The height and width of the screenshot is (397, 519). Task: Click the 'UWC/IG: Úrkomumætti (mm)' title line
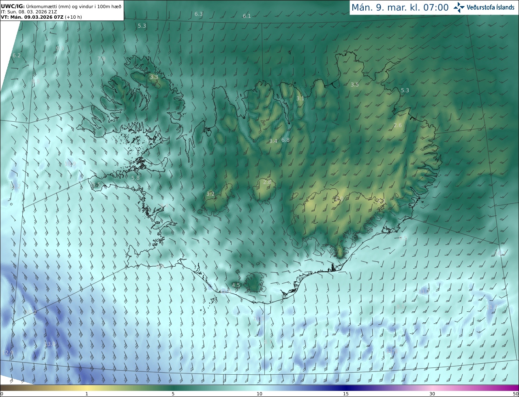click(x=61, y=6)
